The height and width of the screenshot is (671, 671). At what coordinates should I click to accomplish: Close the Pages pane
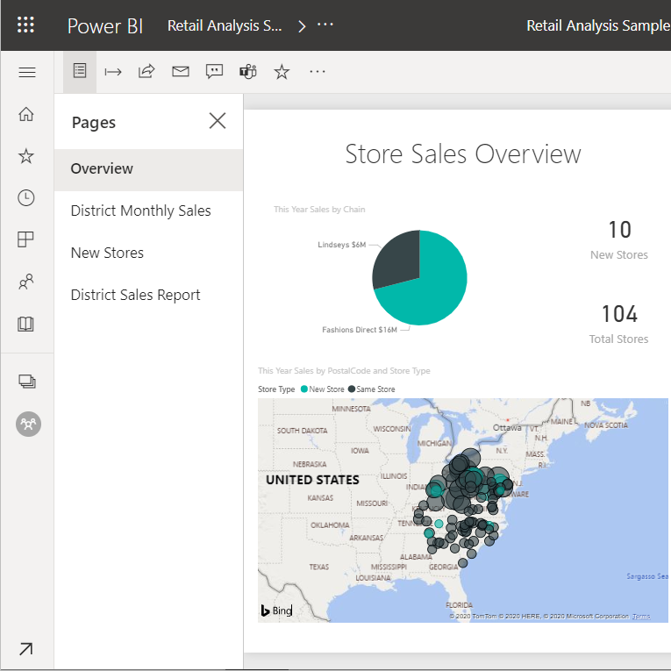218,121
